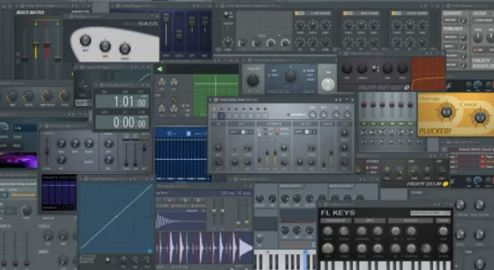Image resolution: width=494 pixels, height=270 pixels.
Task: Open Fruity Big Clock gear options
Action: pyautogui.click(x=102, y=85)
